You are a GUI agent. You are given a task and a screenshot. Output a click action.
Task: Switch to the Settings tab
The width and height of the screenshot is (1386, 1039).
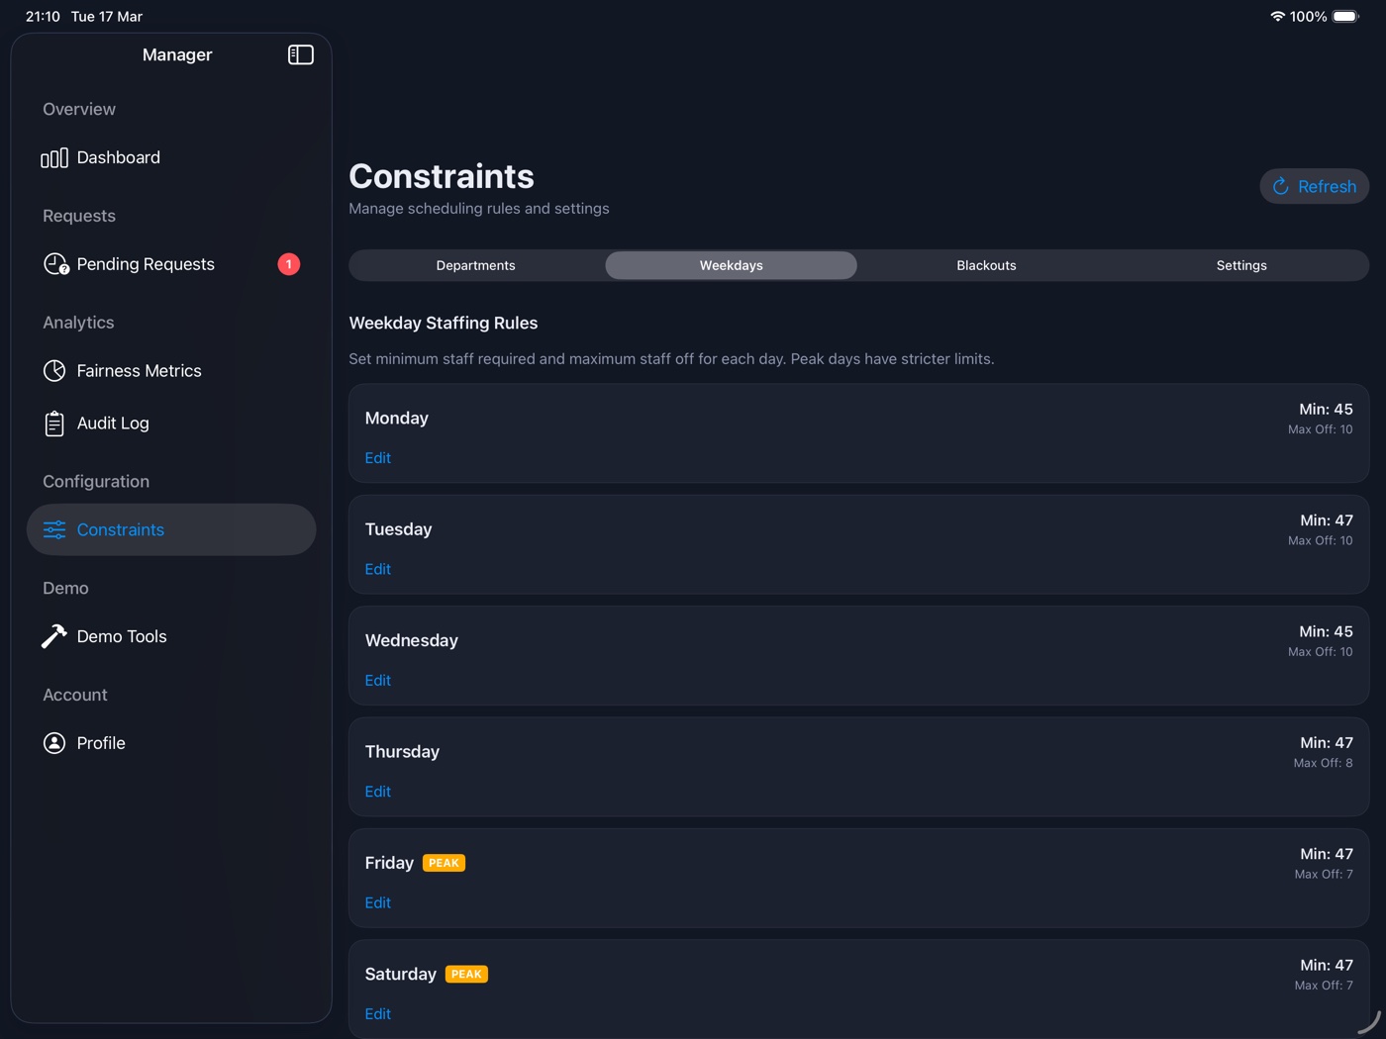[1241, 265]
